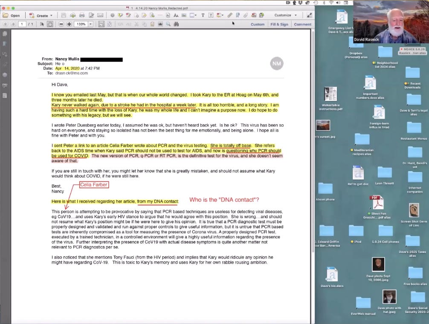Open 'Ref to get.doc' desktop file
Screen dimensions: 429x324
click(358, 175)
